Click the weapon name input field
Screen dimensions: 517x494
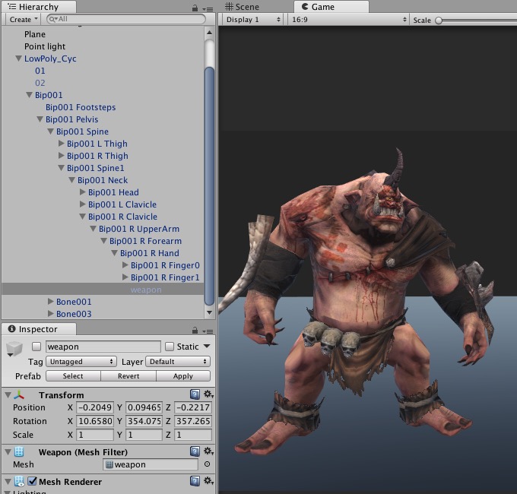click(x=103, y=347)
